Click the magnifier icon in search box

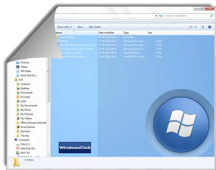tap(211, 16)
